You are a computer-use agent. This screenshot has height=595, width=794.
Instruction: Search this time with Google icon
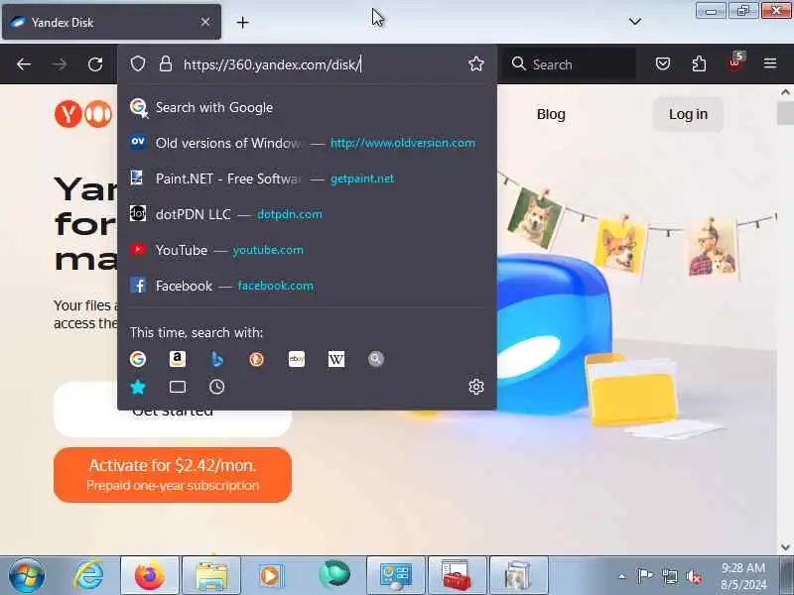[x=138, y=359]
